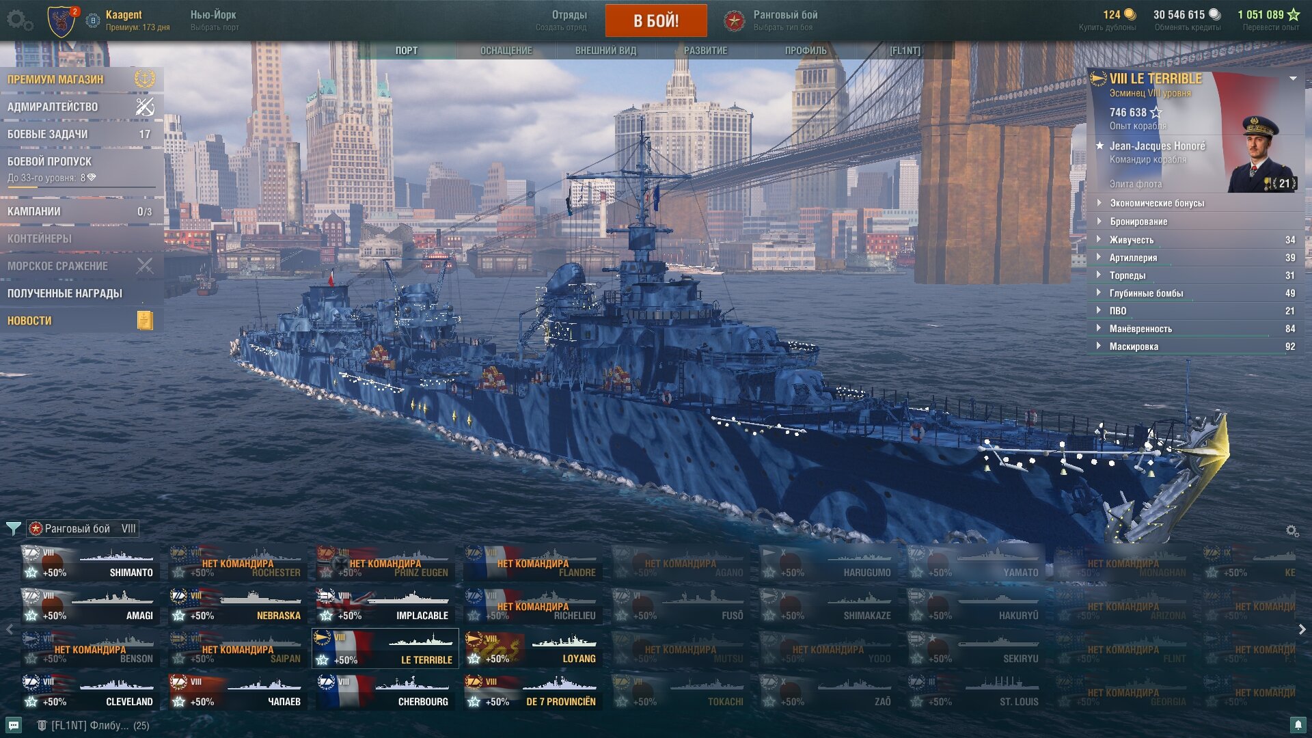Open the ship selection dropdown arrow near Le Terrible

pyautogui.click(x=1293, y=79)
